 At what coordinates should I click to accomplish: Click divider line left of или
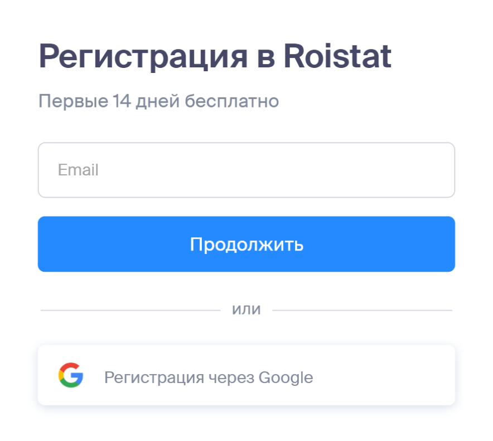click(x=130, y=310)
